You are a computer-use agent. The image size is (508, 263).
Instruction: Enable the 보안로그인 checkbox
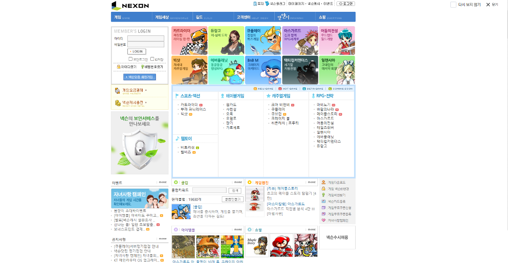point(131,59)
